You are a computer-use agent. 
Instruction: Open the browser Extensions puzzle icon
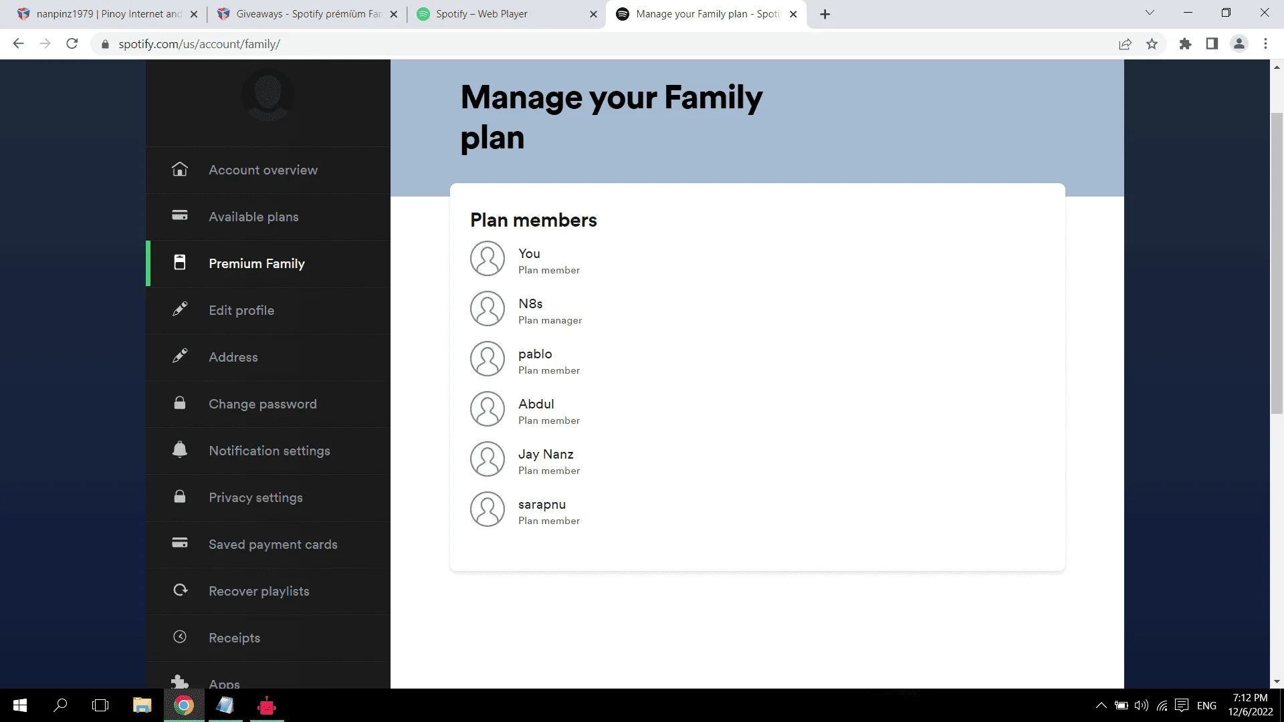tap(1185, 44)
